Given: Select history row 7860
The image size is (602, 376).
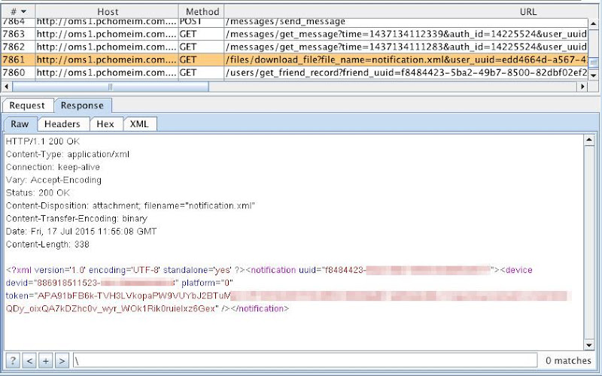Looking at the screenshot, I should [x=295, y=73].
